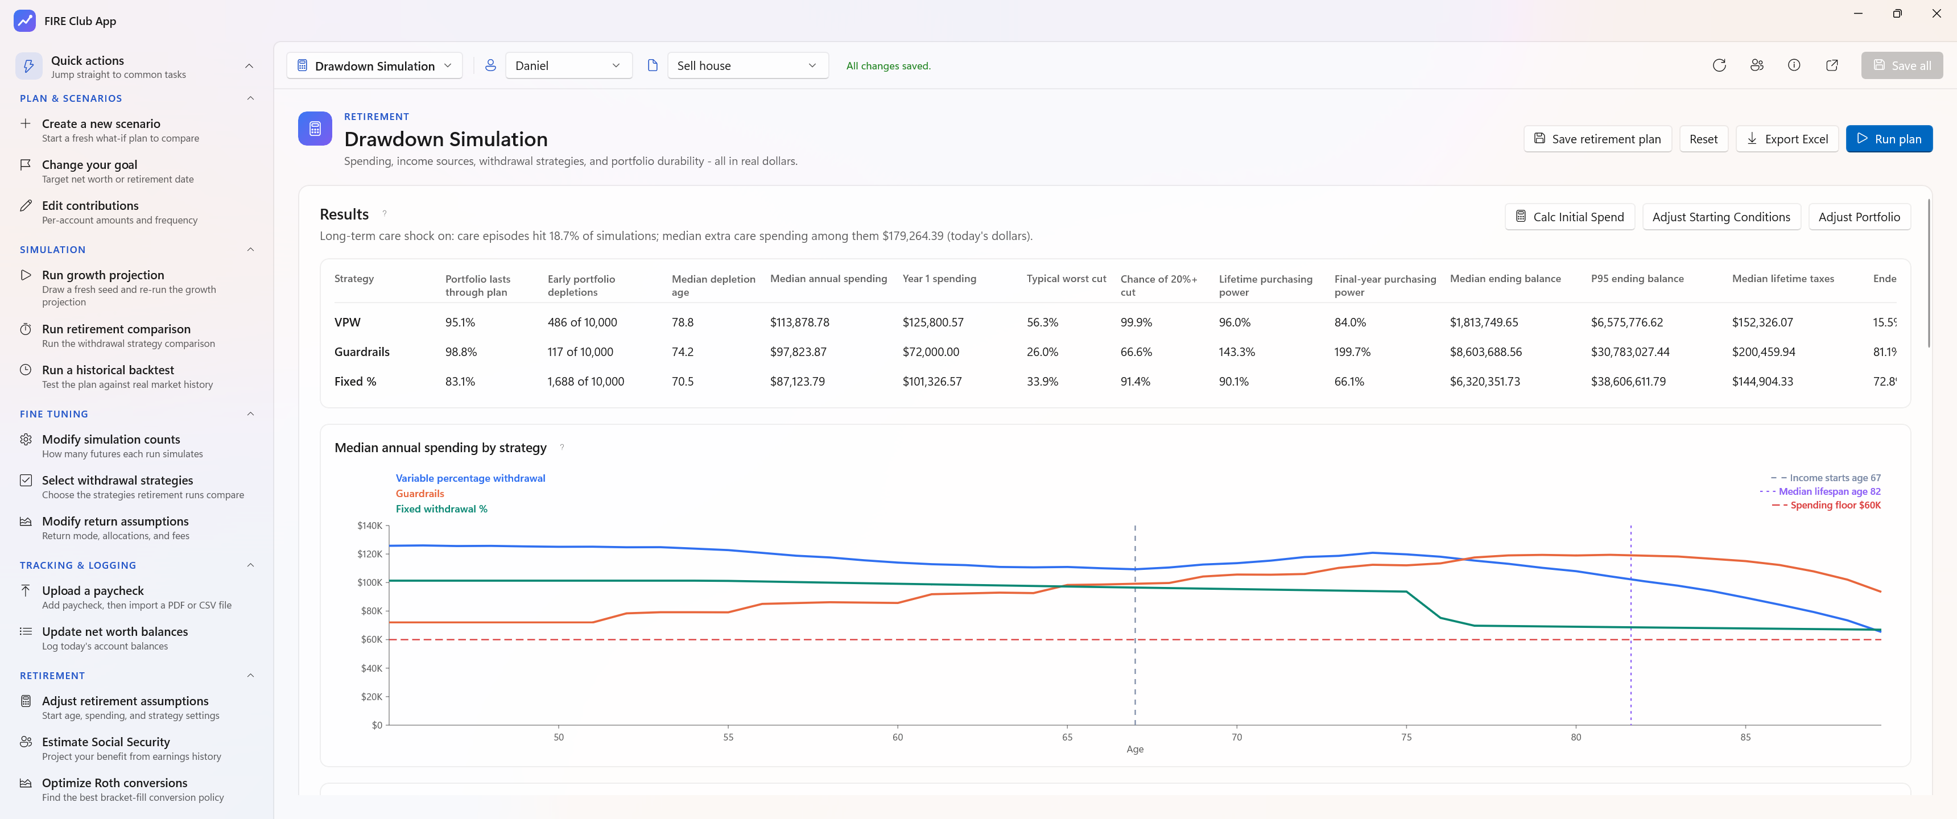The height and width of the screenshot is (819, 1957).
Task: Click the upload arrow icon for Upload a paycheck
Action: point(26,590)
